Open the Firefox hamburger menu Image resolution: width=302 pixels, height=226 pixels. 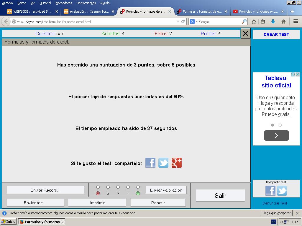[296, 21]
